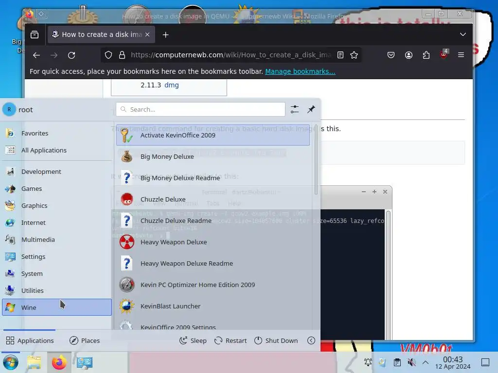This screenshot has width=498, height=373.
Task: Open new Firefox tab
Action: point(165,34)
